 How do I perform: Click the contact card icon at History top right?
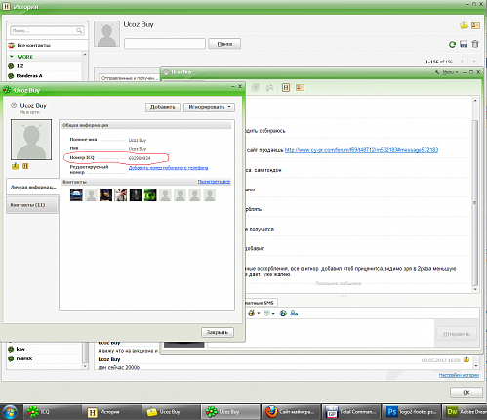click(475, 25)
